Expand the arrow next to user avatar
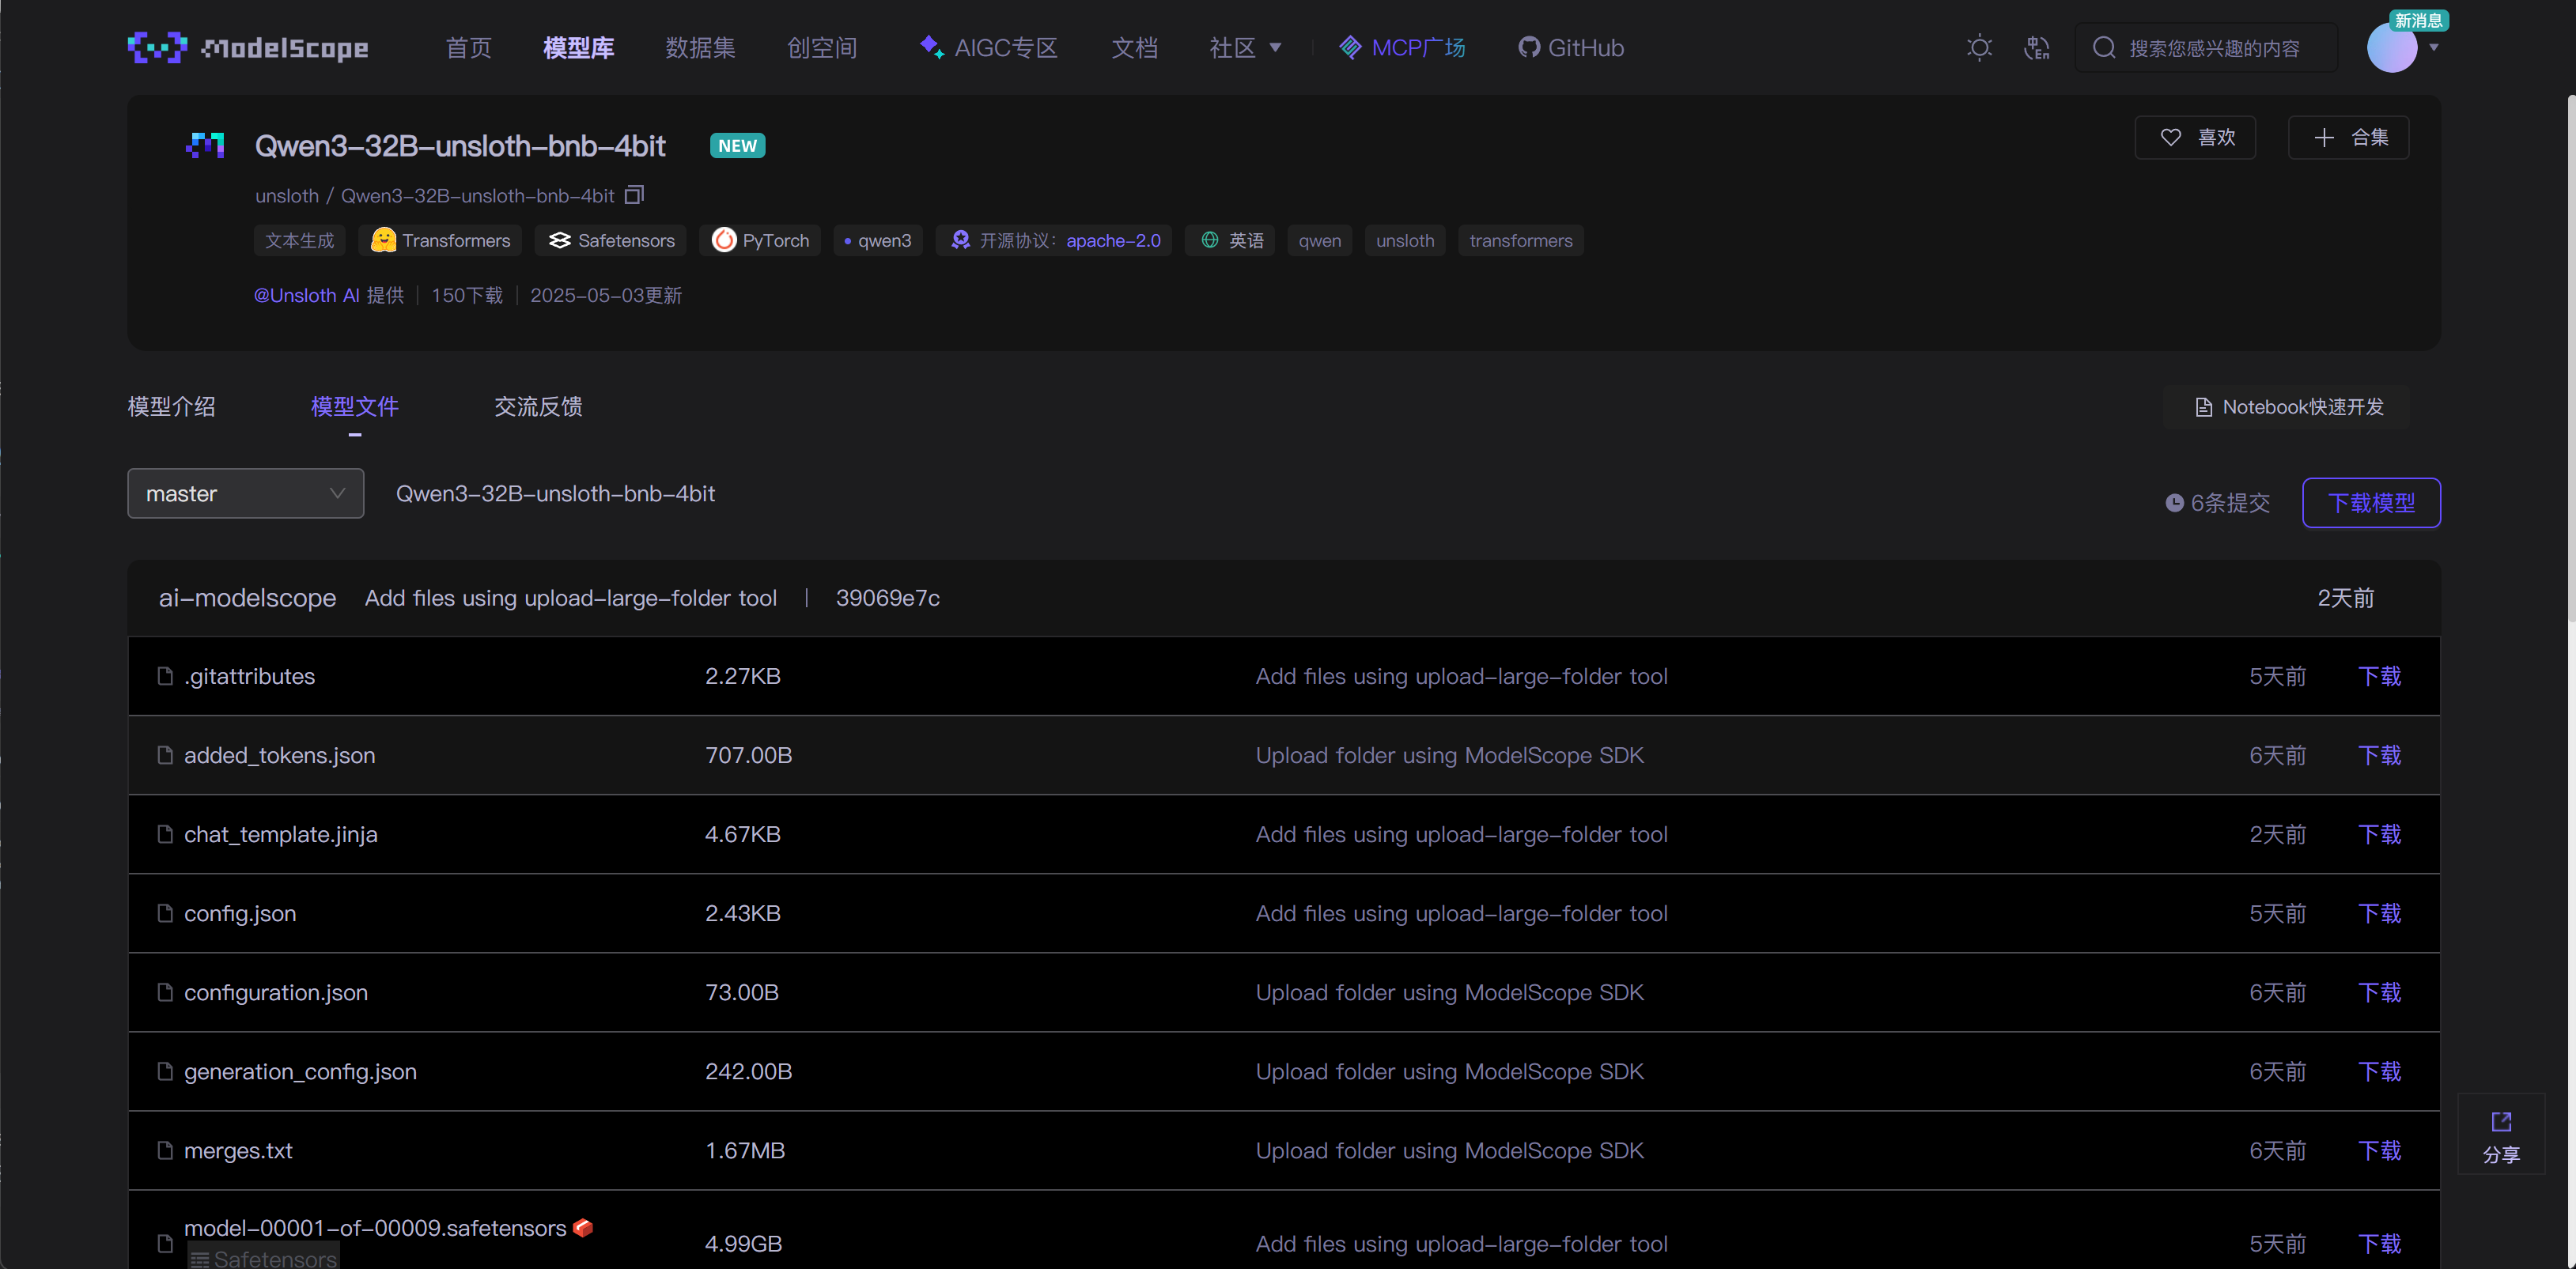This screenshot has height=1269, width=2576. pos(2434,47)
